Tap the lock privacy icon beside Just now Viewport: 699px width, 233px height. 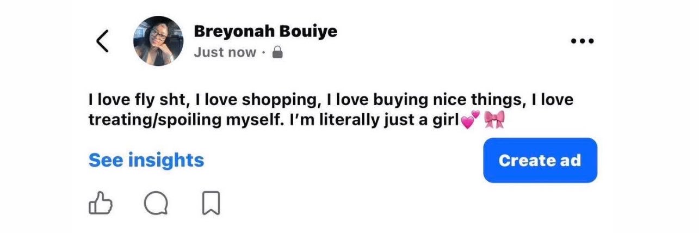point(277,52)
